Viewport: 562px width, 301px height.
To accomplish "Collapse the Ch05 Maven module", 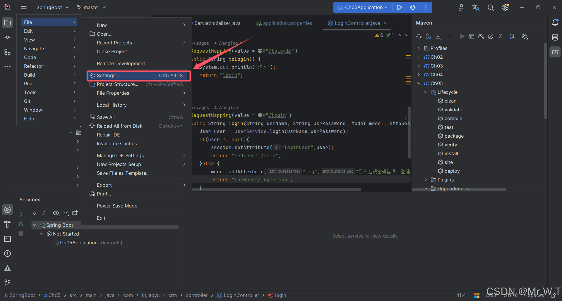I will point(419,83).
